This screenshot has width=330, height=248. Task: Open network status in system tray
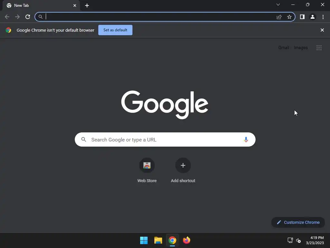[290, 240]
